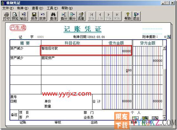Viewport: 177px width, 130px height.
Task: Click the 合计 total label
Action: 96,101
